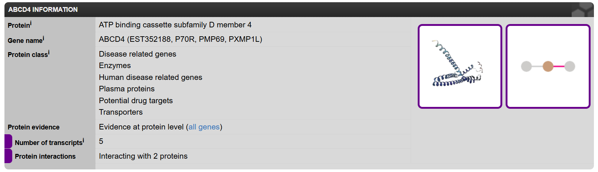The width and height of the screenshot is (598, 172).
Task: Click the "Human disease related genes" entry
Action: 151,77
